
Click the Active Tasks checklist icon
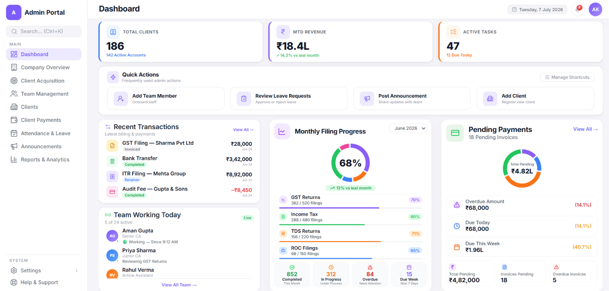pos(453,32)
